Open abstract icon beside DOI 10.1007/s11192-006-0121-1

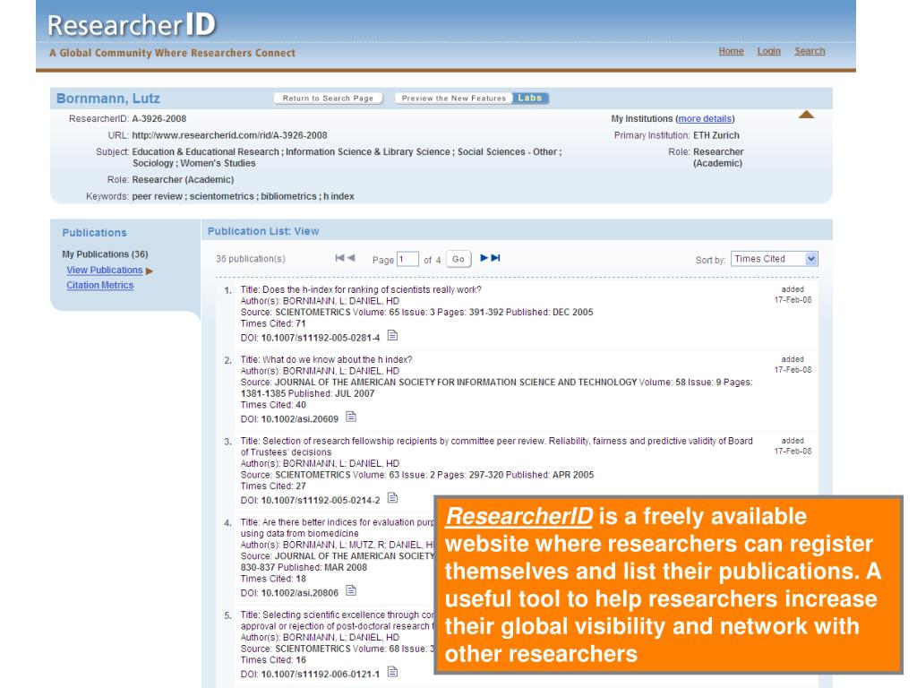(393, 672)
